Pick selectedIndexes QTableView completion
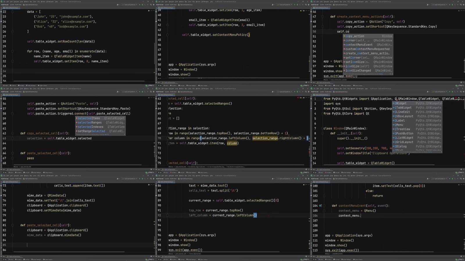 click(101, 127)
